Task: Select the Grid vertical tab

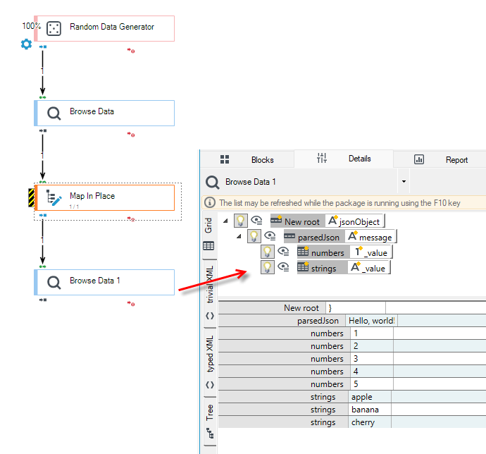Action: (x=208, y=235)
